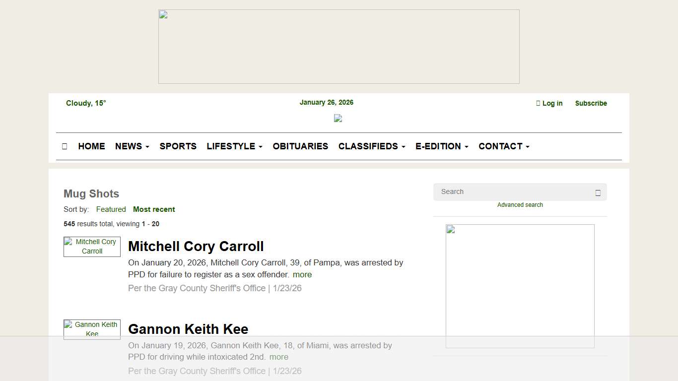678x381 pixels.
Task: Sort results by Featured
Action: click(x=111, y=209)
